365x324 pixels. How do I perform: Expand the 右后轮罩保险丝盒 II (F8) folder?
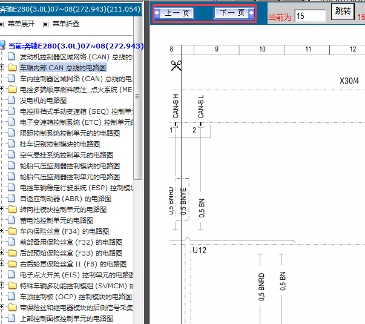(2, 263)
